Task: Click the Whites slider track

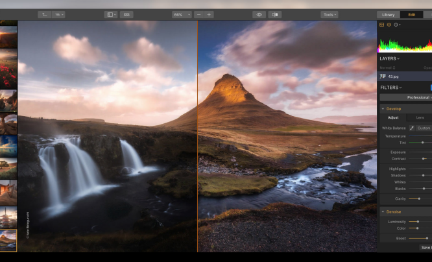Action: 420,182
